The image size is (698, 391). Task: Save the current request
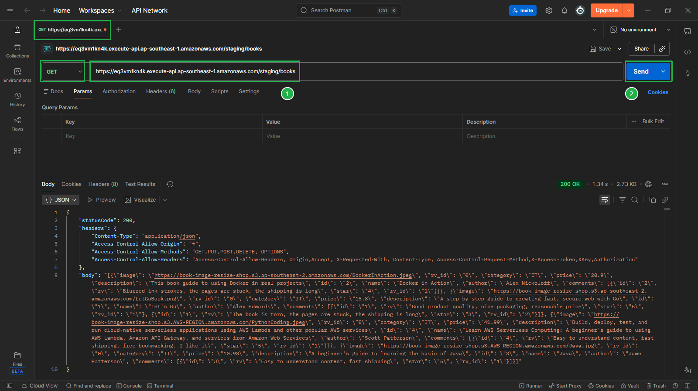(600, 49)
